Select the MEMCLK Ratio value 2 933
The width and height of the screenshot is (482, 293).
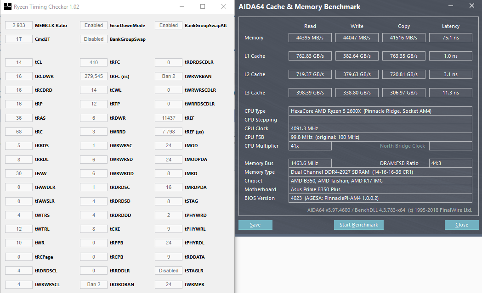pos(19,25)
